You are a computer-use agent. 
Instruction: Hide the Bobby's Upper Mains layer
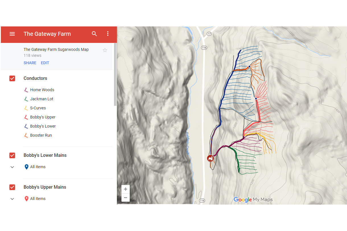pyautogui.click(x=12, y=187)
